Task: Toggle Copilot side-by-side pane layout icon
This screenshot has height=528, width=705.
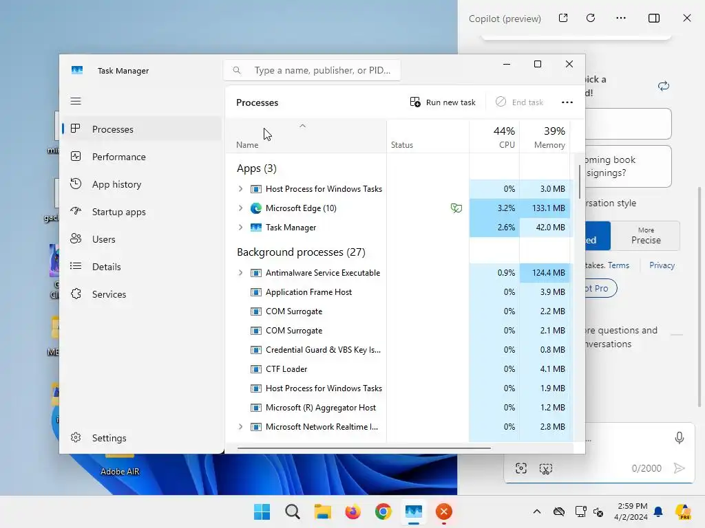Action: [654, 18]
